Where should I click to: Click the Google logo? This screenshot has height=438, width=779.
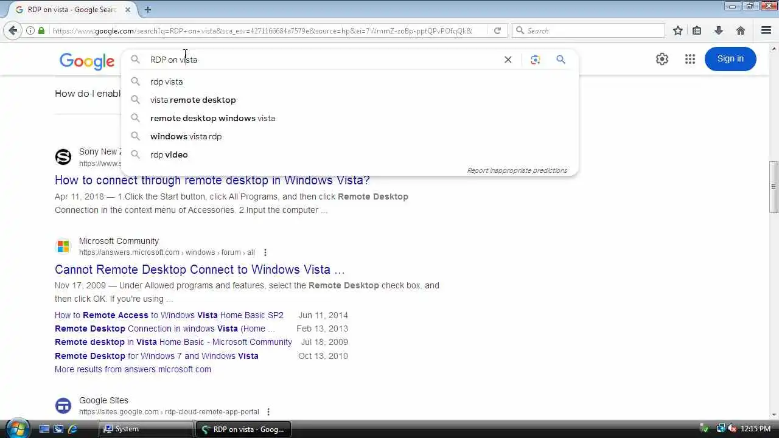[87, 61]
